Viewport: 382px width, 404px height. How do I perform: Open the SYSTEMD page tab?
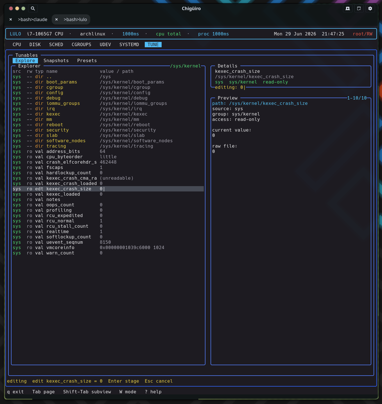(x=129, y=44)
